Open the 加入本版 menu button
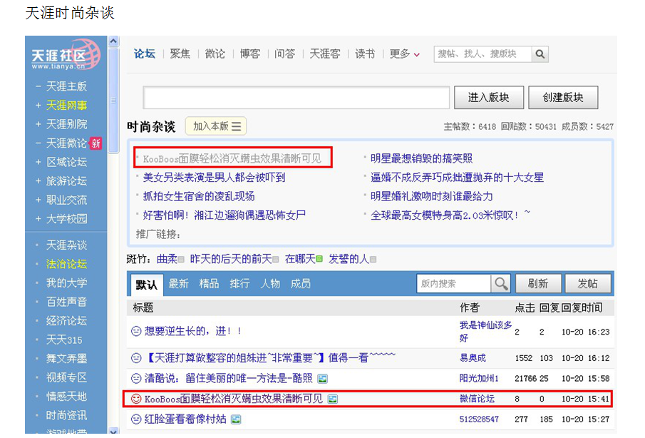 pyautogui.click(x=216, y=126)
